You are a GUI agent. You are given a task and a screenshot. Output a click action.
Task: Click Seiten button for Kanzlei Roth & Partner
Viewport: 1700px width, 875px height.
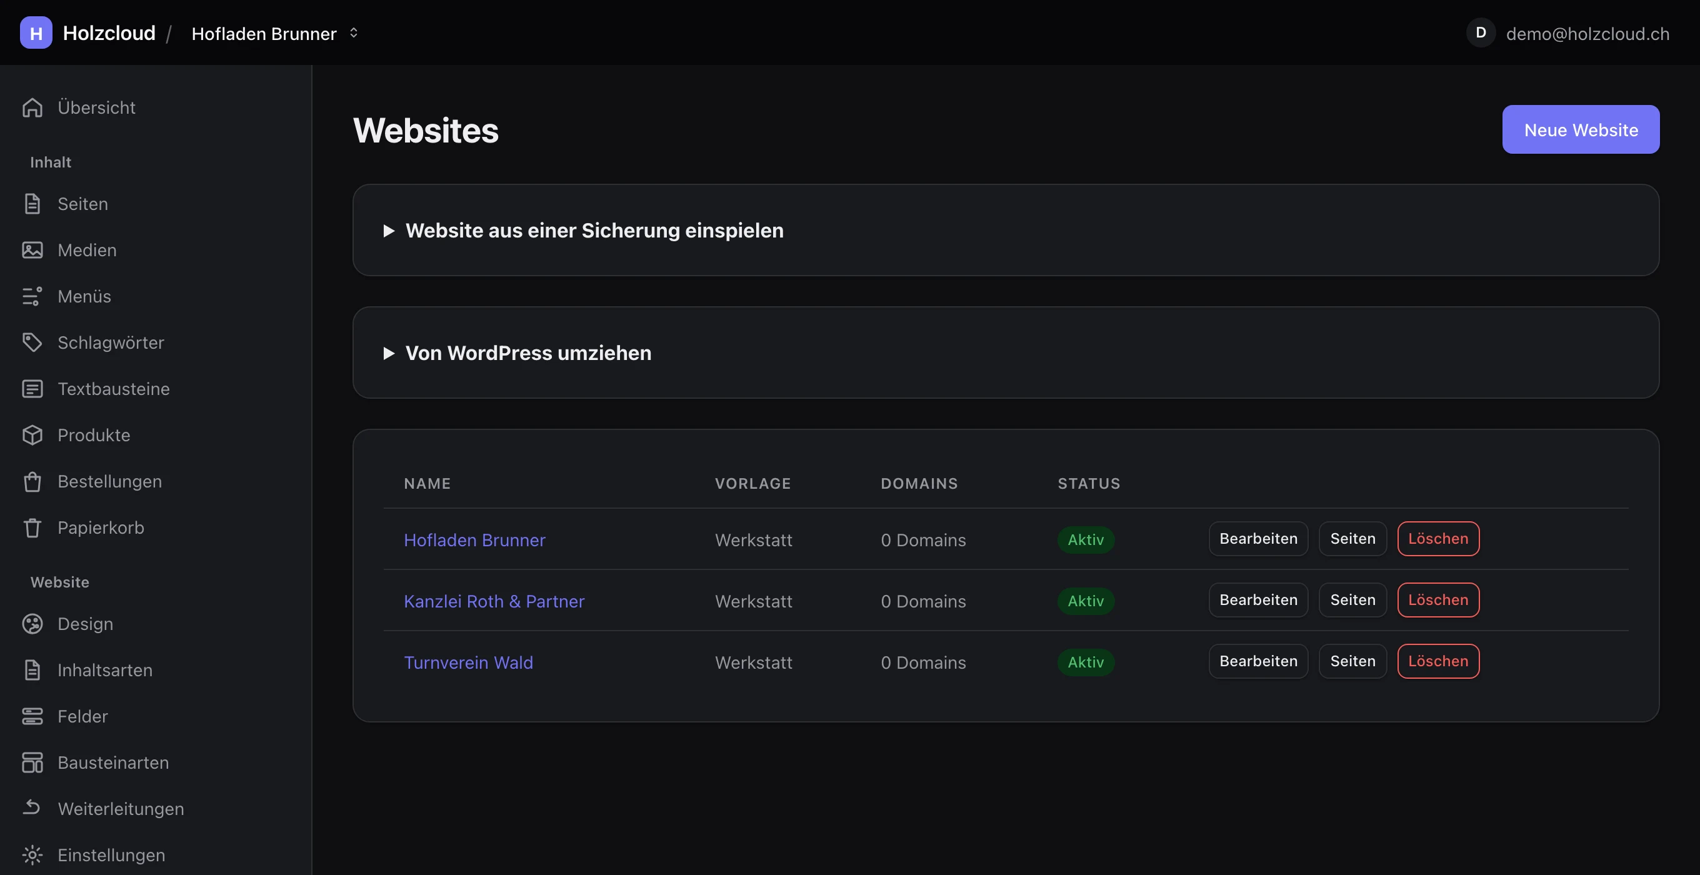1352,600
